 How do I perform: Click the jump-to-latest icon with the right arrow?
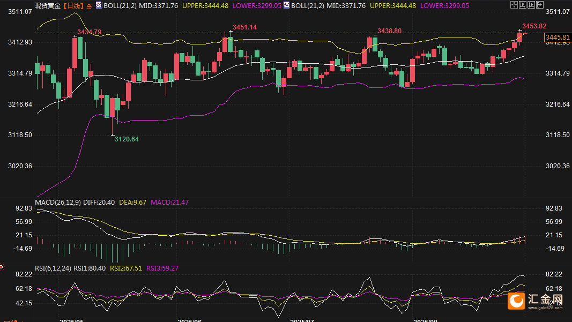[540, 5]
